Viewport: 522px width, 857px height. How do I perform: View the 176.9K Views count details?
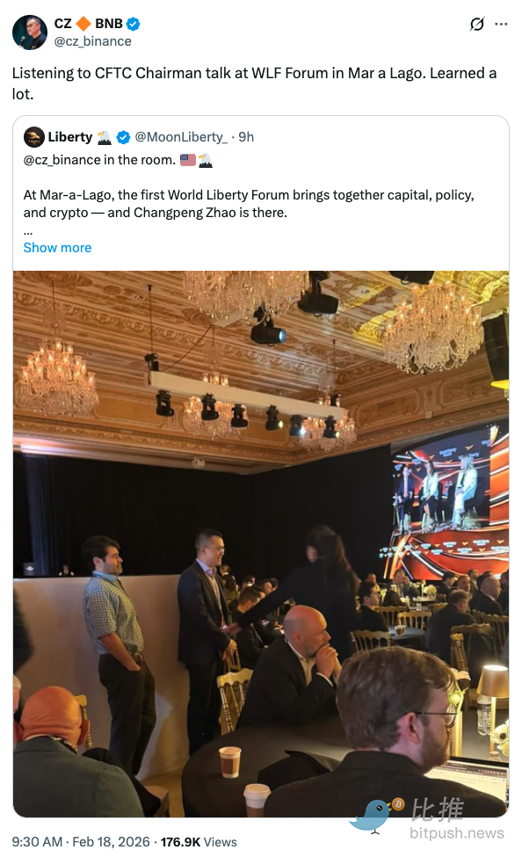pos(199,842)
